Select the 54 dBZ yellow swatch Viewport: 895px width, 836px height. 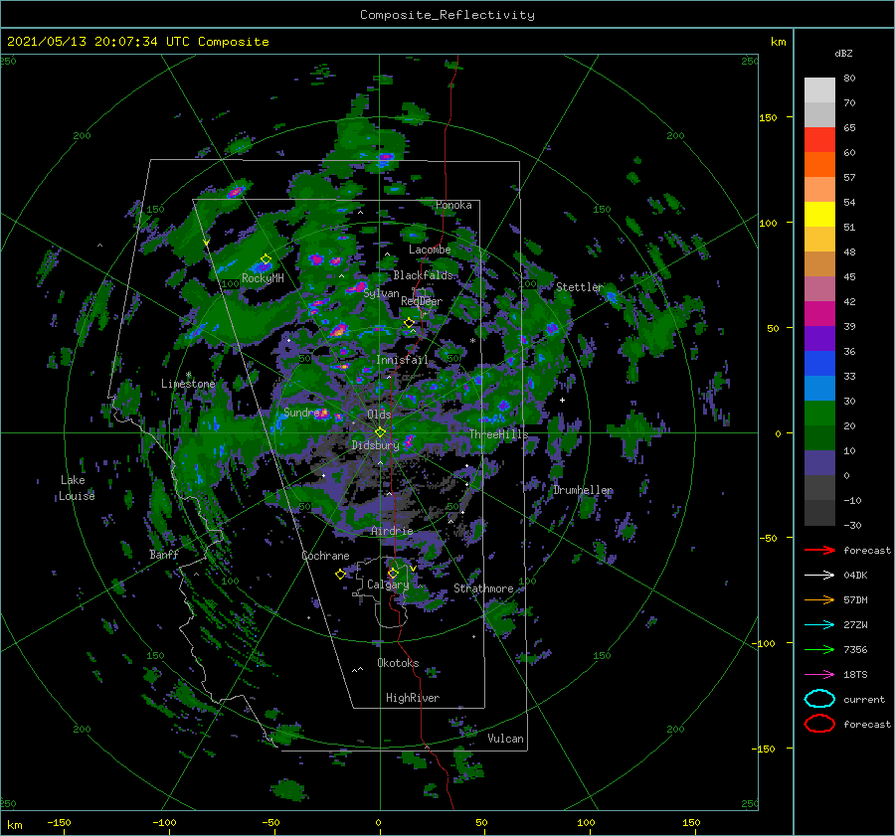tap(819, 214)
